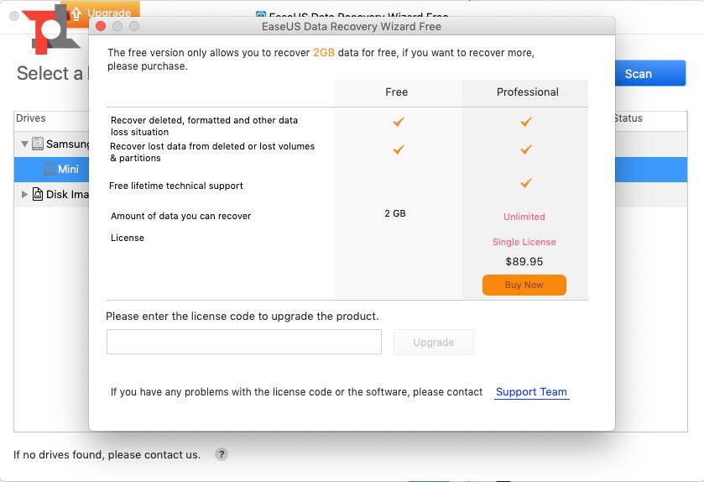This screenshot has width=704, height=482.
Task: Click the Disk Image file icon
Action: [38, 195]
